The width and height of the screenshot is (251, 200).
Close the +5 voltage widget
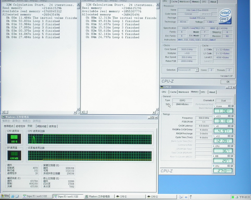pos(232,126)
